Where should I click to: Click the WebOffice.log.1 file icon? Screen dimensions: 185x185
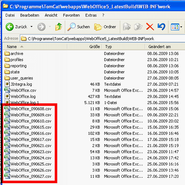click(7, 102)
